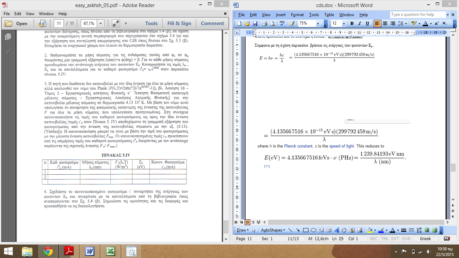Select the Line drawing tool
Screen dimensions: 459x258
[290, 230]
